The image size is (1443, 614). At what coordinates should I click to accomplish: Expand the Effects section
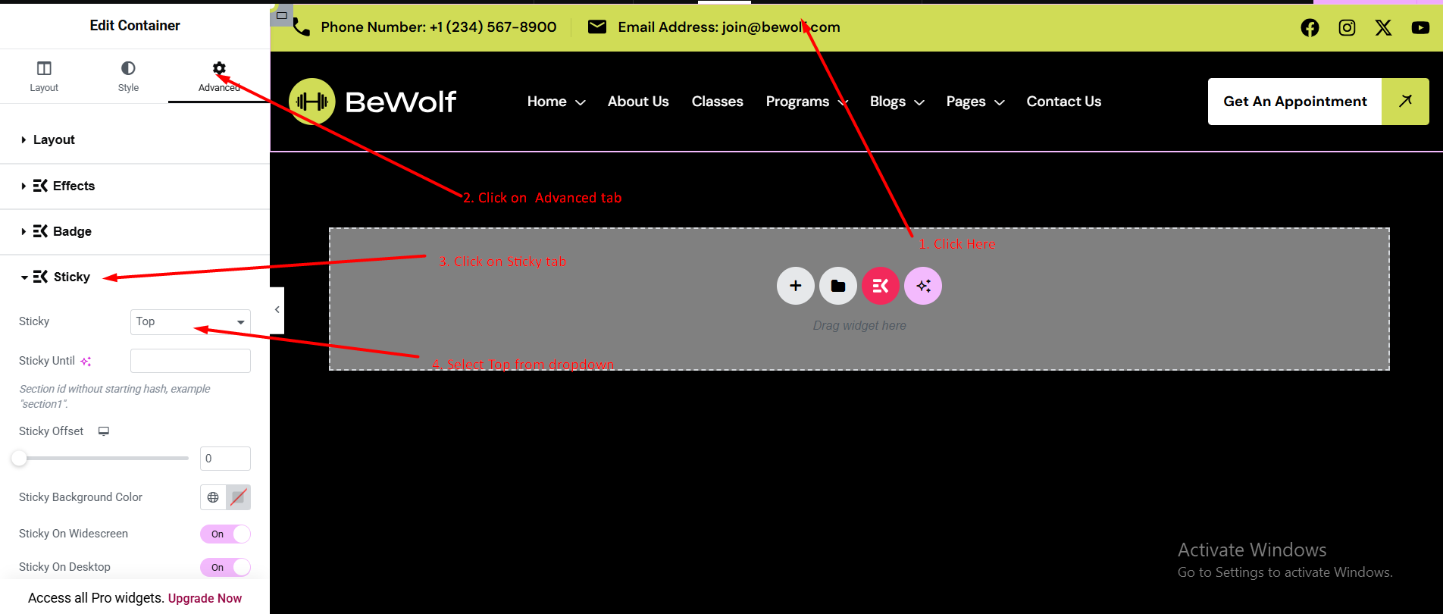pos(135,186)
